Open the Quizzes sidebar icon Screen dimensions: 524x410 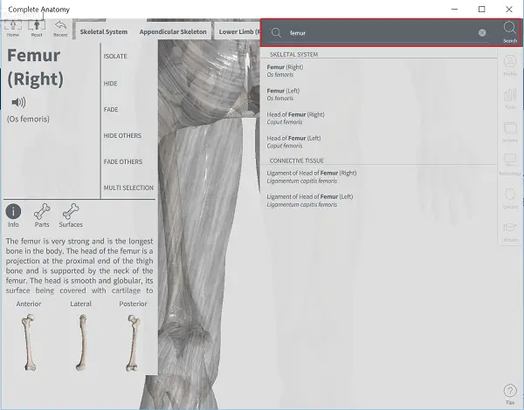coord(510,198)
